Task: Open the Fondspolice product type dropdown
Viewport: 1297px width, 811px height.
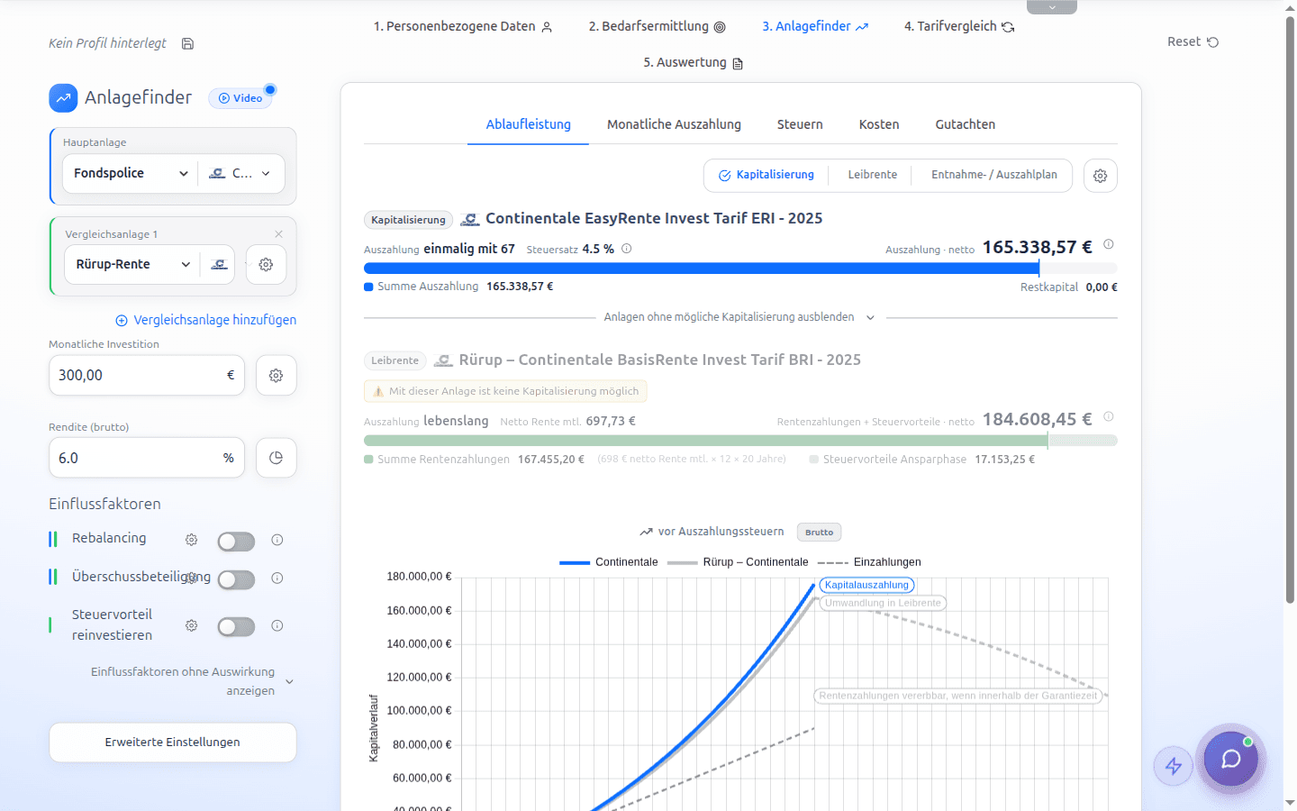Action: click(x=131, y=174)
